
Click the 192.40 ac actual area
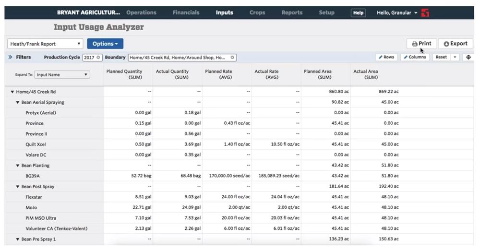click(388, 186)
